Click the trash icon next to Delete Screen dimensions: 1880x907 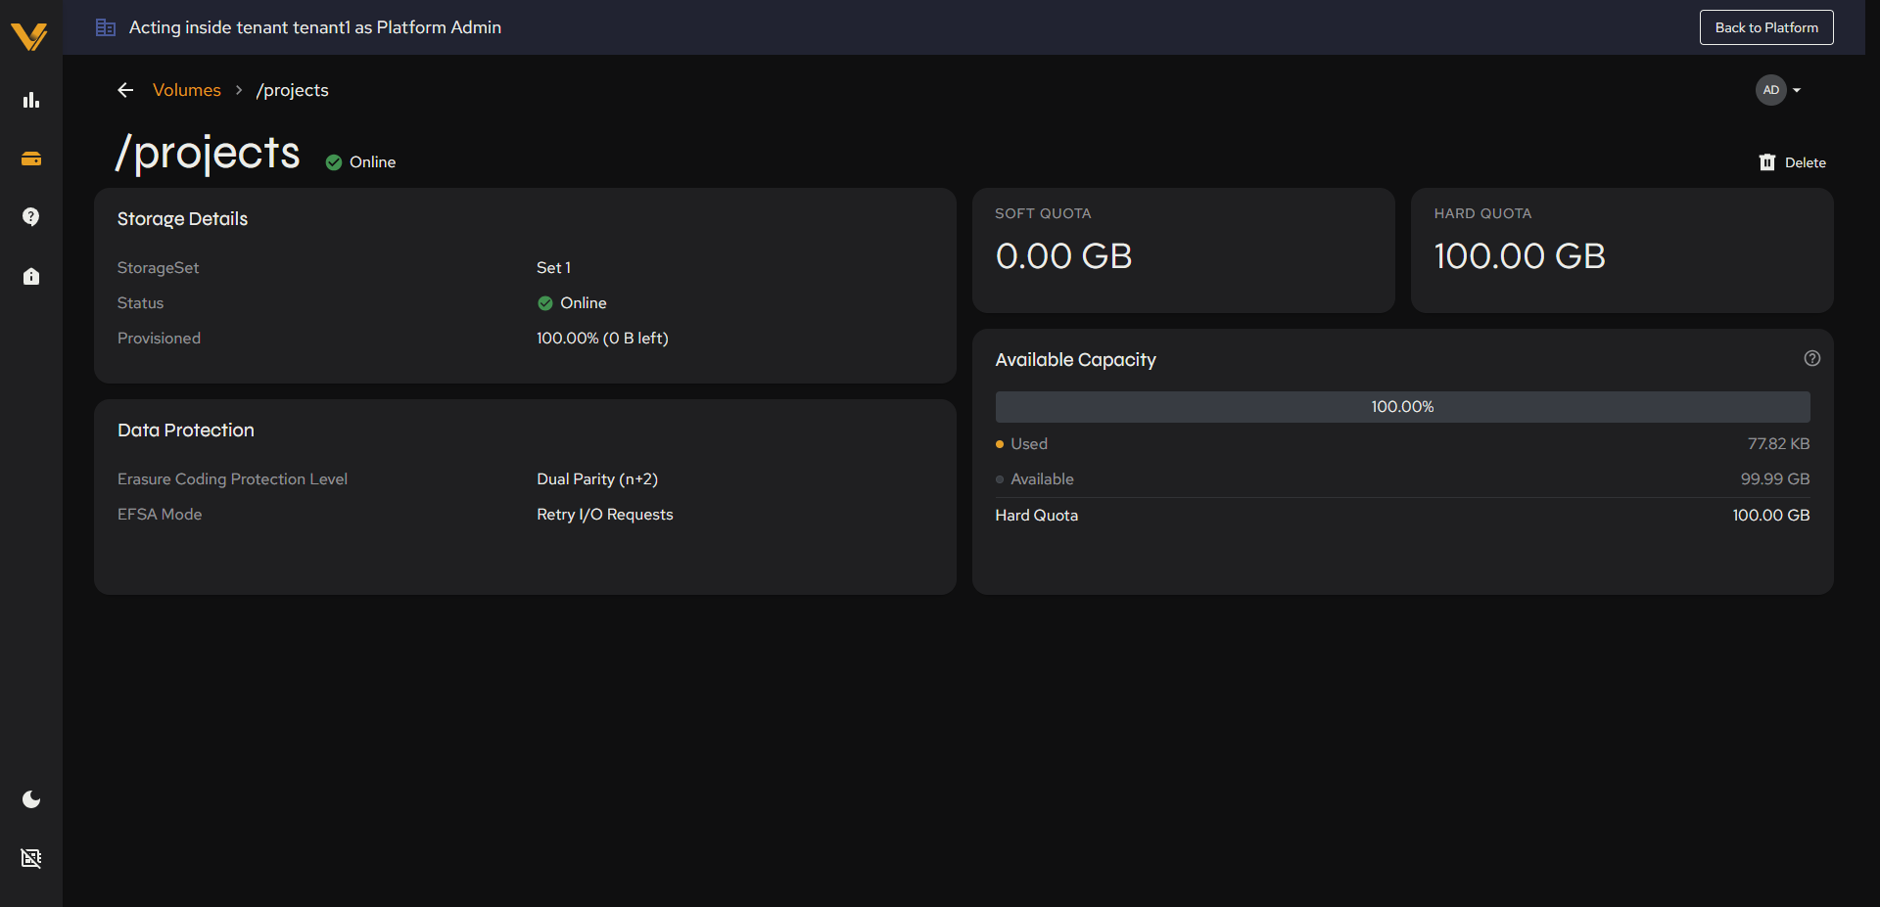[x=1767, y=162]
